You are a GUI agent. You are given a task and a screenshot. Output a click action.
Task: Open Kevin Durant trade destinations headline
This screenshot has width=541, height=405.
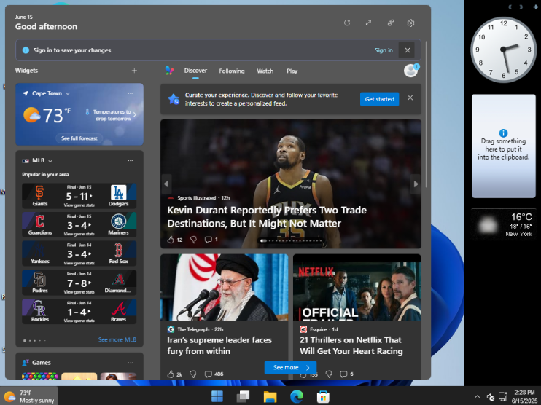(x=267, y=217)
